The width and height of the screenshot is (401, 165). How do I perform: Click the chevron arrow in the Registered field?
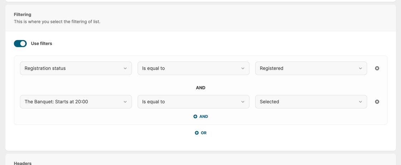pos(360,68)
